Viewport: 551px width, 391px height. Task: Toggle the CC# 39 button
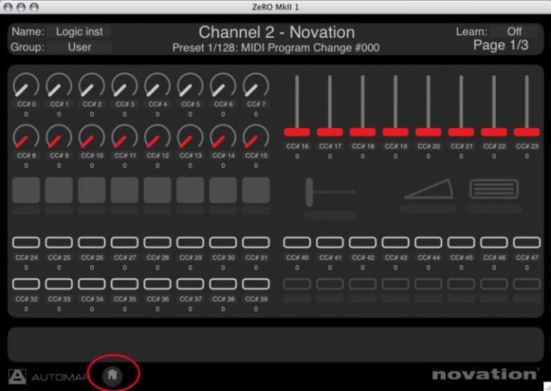pyautogui.click(x=256, y=284)
